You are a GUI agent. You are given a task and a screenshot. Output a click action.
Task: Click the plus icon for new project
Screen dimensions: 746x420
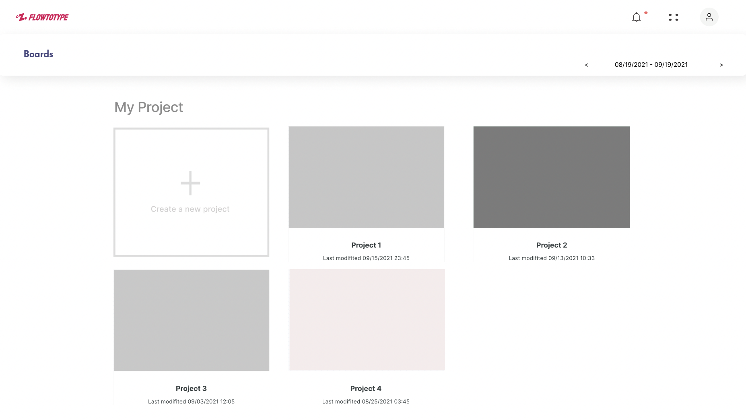pyautogui.click(x=190, y=183)
